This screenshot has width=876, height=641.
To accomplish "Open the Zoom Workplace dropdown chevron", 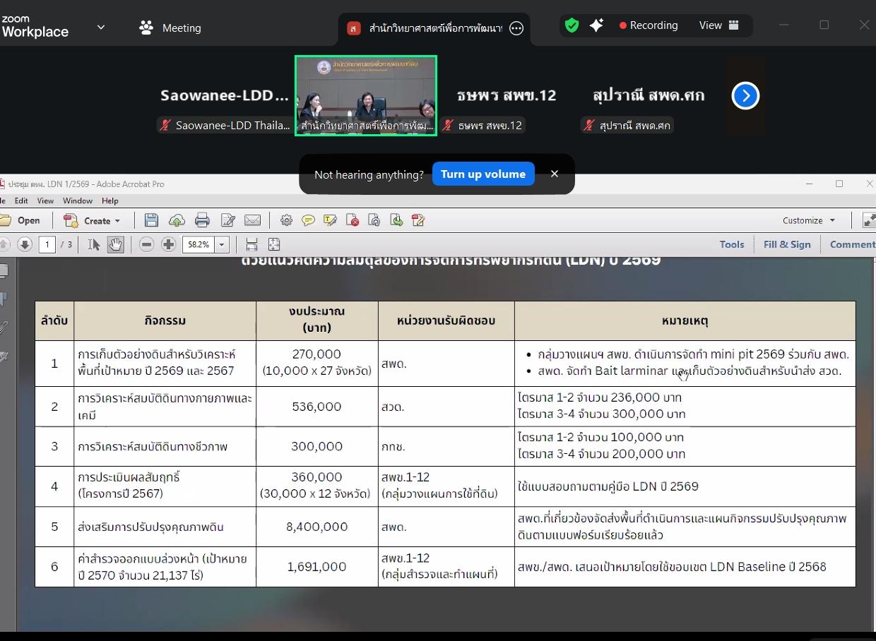I will pyautogui.click(x=100, y=28).
